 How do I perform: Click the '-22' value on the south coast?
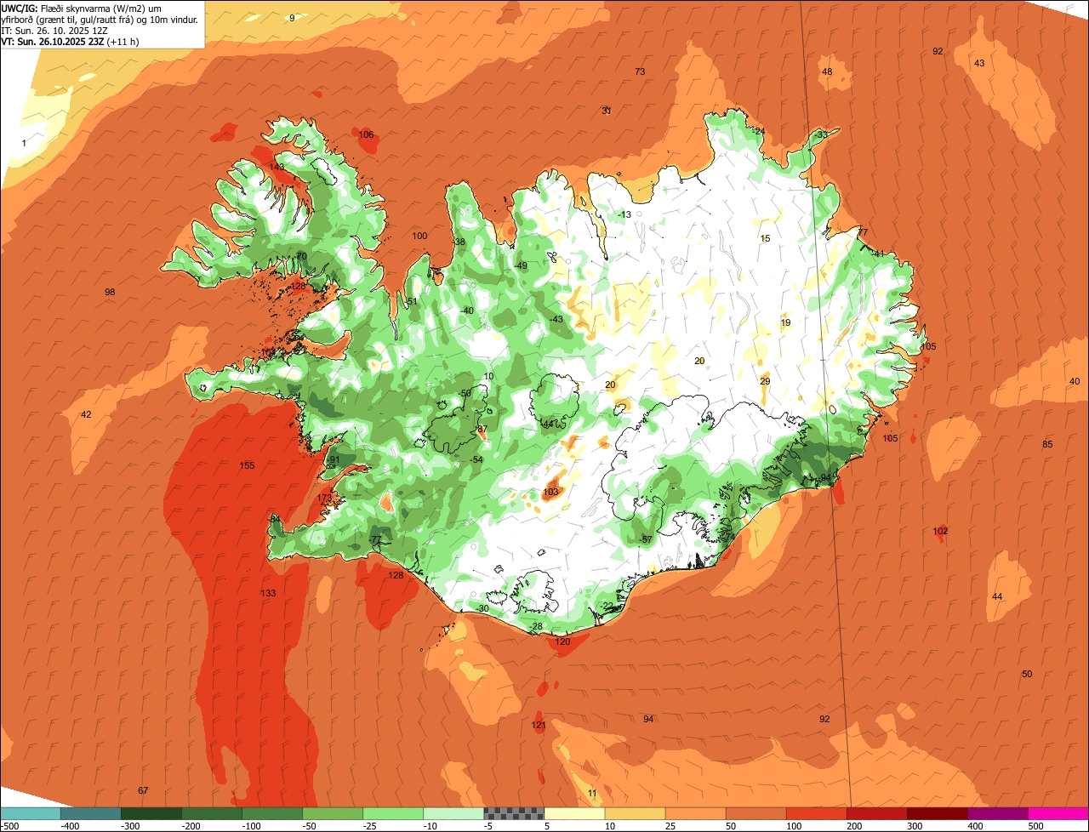point(607,606)
